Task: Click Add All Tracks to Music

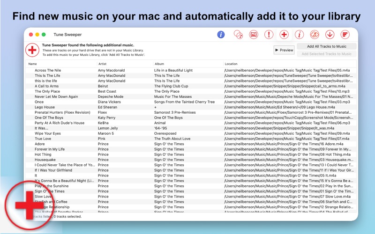Action: pyautogui.click(x=326, y=46)
